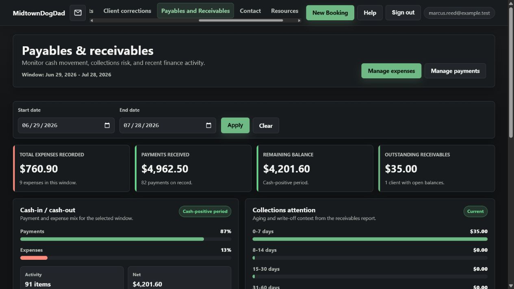Click the MidtownDogDad brand link
514x289 pixels.
click(39, 13)
